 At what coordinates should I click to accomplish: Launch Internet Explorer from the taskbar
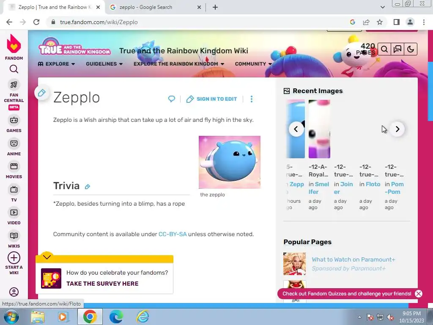(x=143, y=317)
